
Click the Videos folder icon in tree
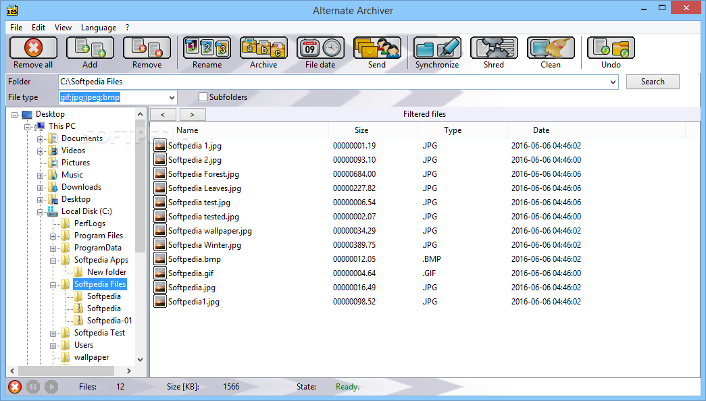[x=53, y=151]
